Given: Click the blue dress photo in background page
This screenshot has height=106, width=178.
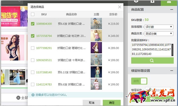Looking at the screenshot, I should pyautogui.click(x=17, y=77).
